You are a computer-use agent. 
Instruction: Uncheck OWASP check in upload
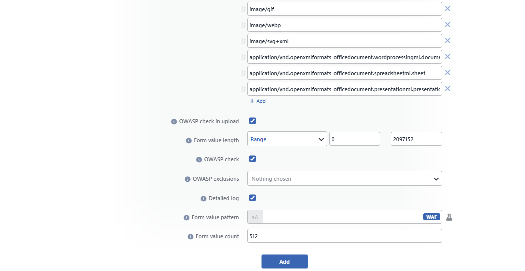click(253, 121)
